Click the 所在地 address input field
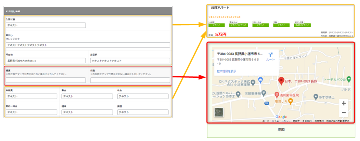This screenshot has width=360, height=141. [x=46, y=60]
